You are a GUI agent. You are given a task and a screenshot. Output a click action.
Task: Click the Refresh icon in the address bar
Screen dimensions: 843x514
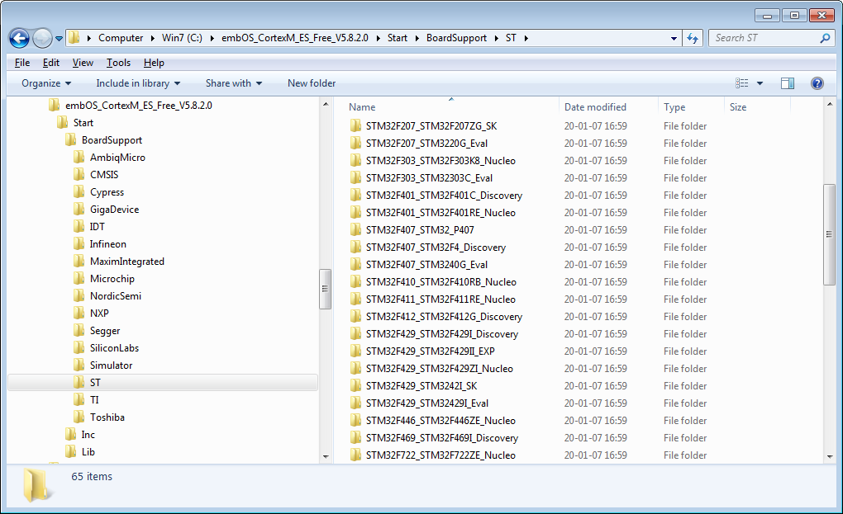(693, 38)
